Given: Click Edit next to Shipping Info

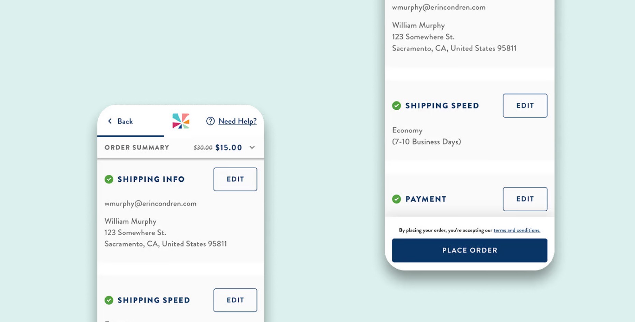Looking at the screenshot, I should pyautogui.click(x=235, y=179).
